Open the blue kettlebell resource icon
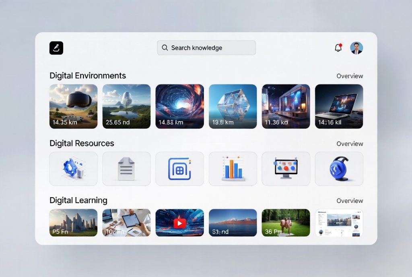The height and width of the screenshot is (277, 412). click(339, 169)
